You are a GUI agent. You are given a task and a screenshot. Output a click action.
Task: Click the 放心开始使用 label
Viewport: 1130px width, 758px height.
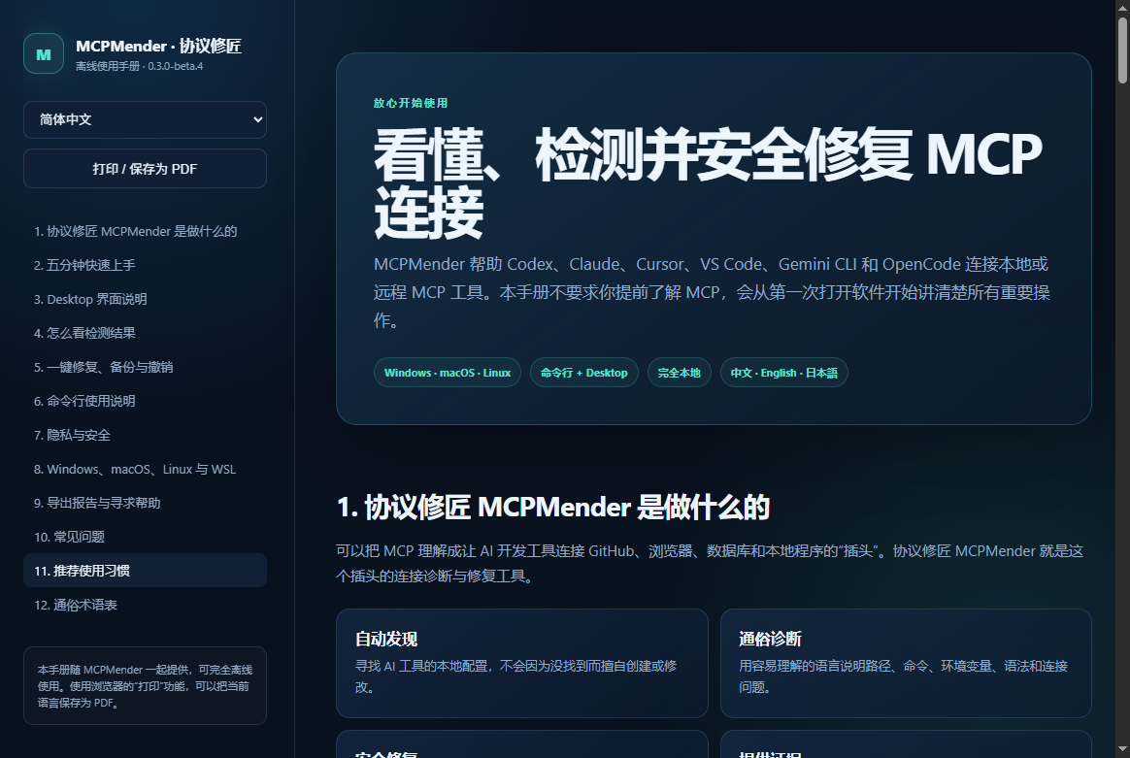(411, 103)
